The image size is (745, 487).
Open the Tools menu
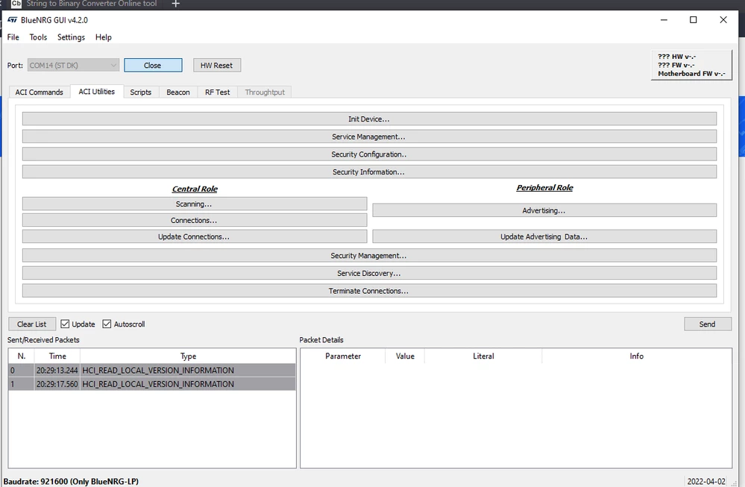pos(38,37)
